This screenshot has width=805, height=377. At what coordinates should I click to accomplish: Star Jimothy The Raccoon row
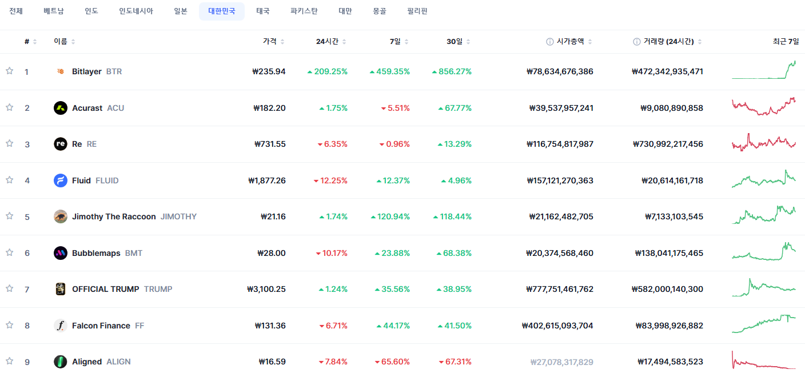[x=9, y=216]
